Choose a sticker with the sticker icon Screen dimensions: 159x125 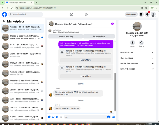(x=57, y=117)
